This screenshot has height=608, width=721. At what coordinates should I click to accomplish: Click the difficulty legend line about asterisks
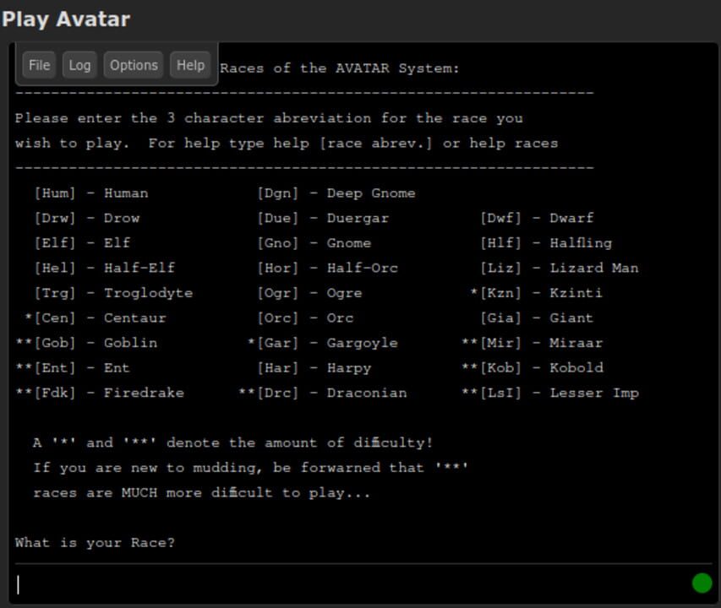tap(233, 442)
